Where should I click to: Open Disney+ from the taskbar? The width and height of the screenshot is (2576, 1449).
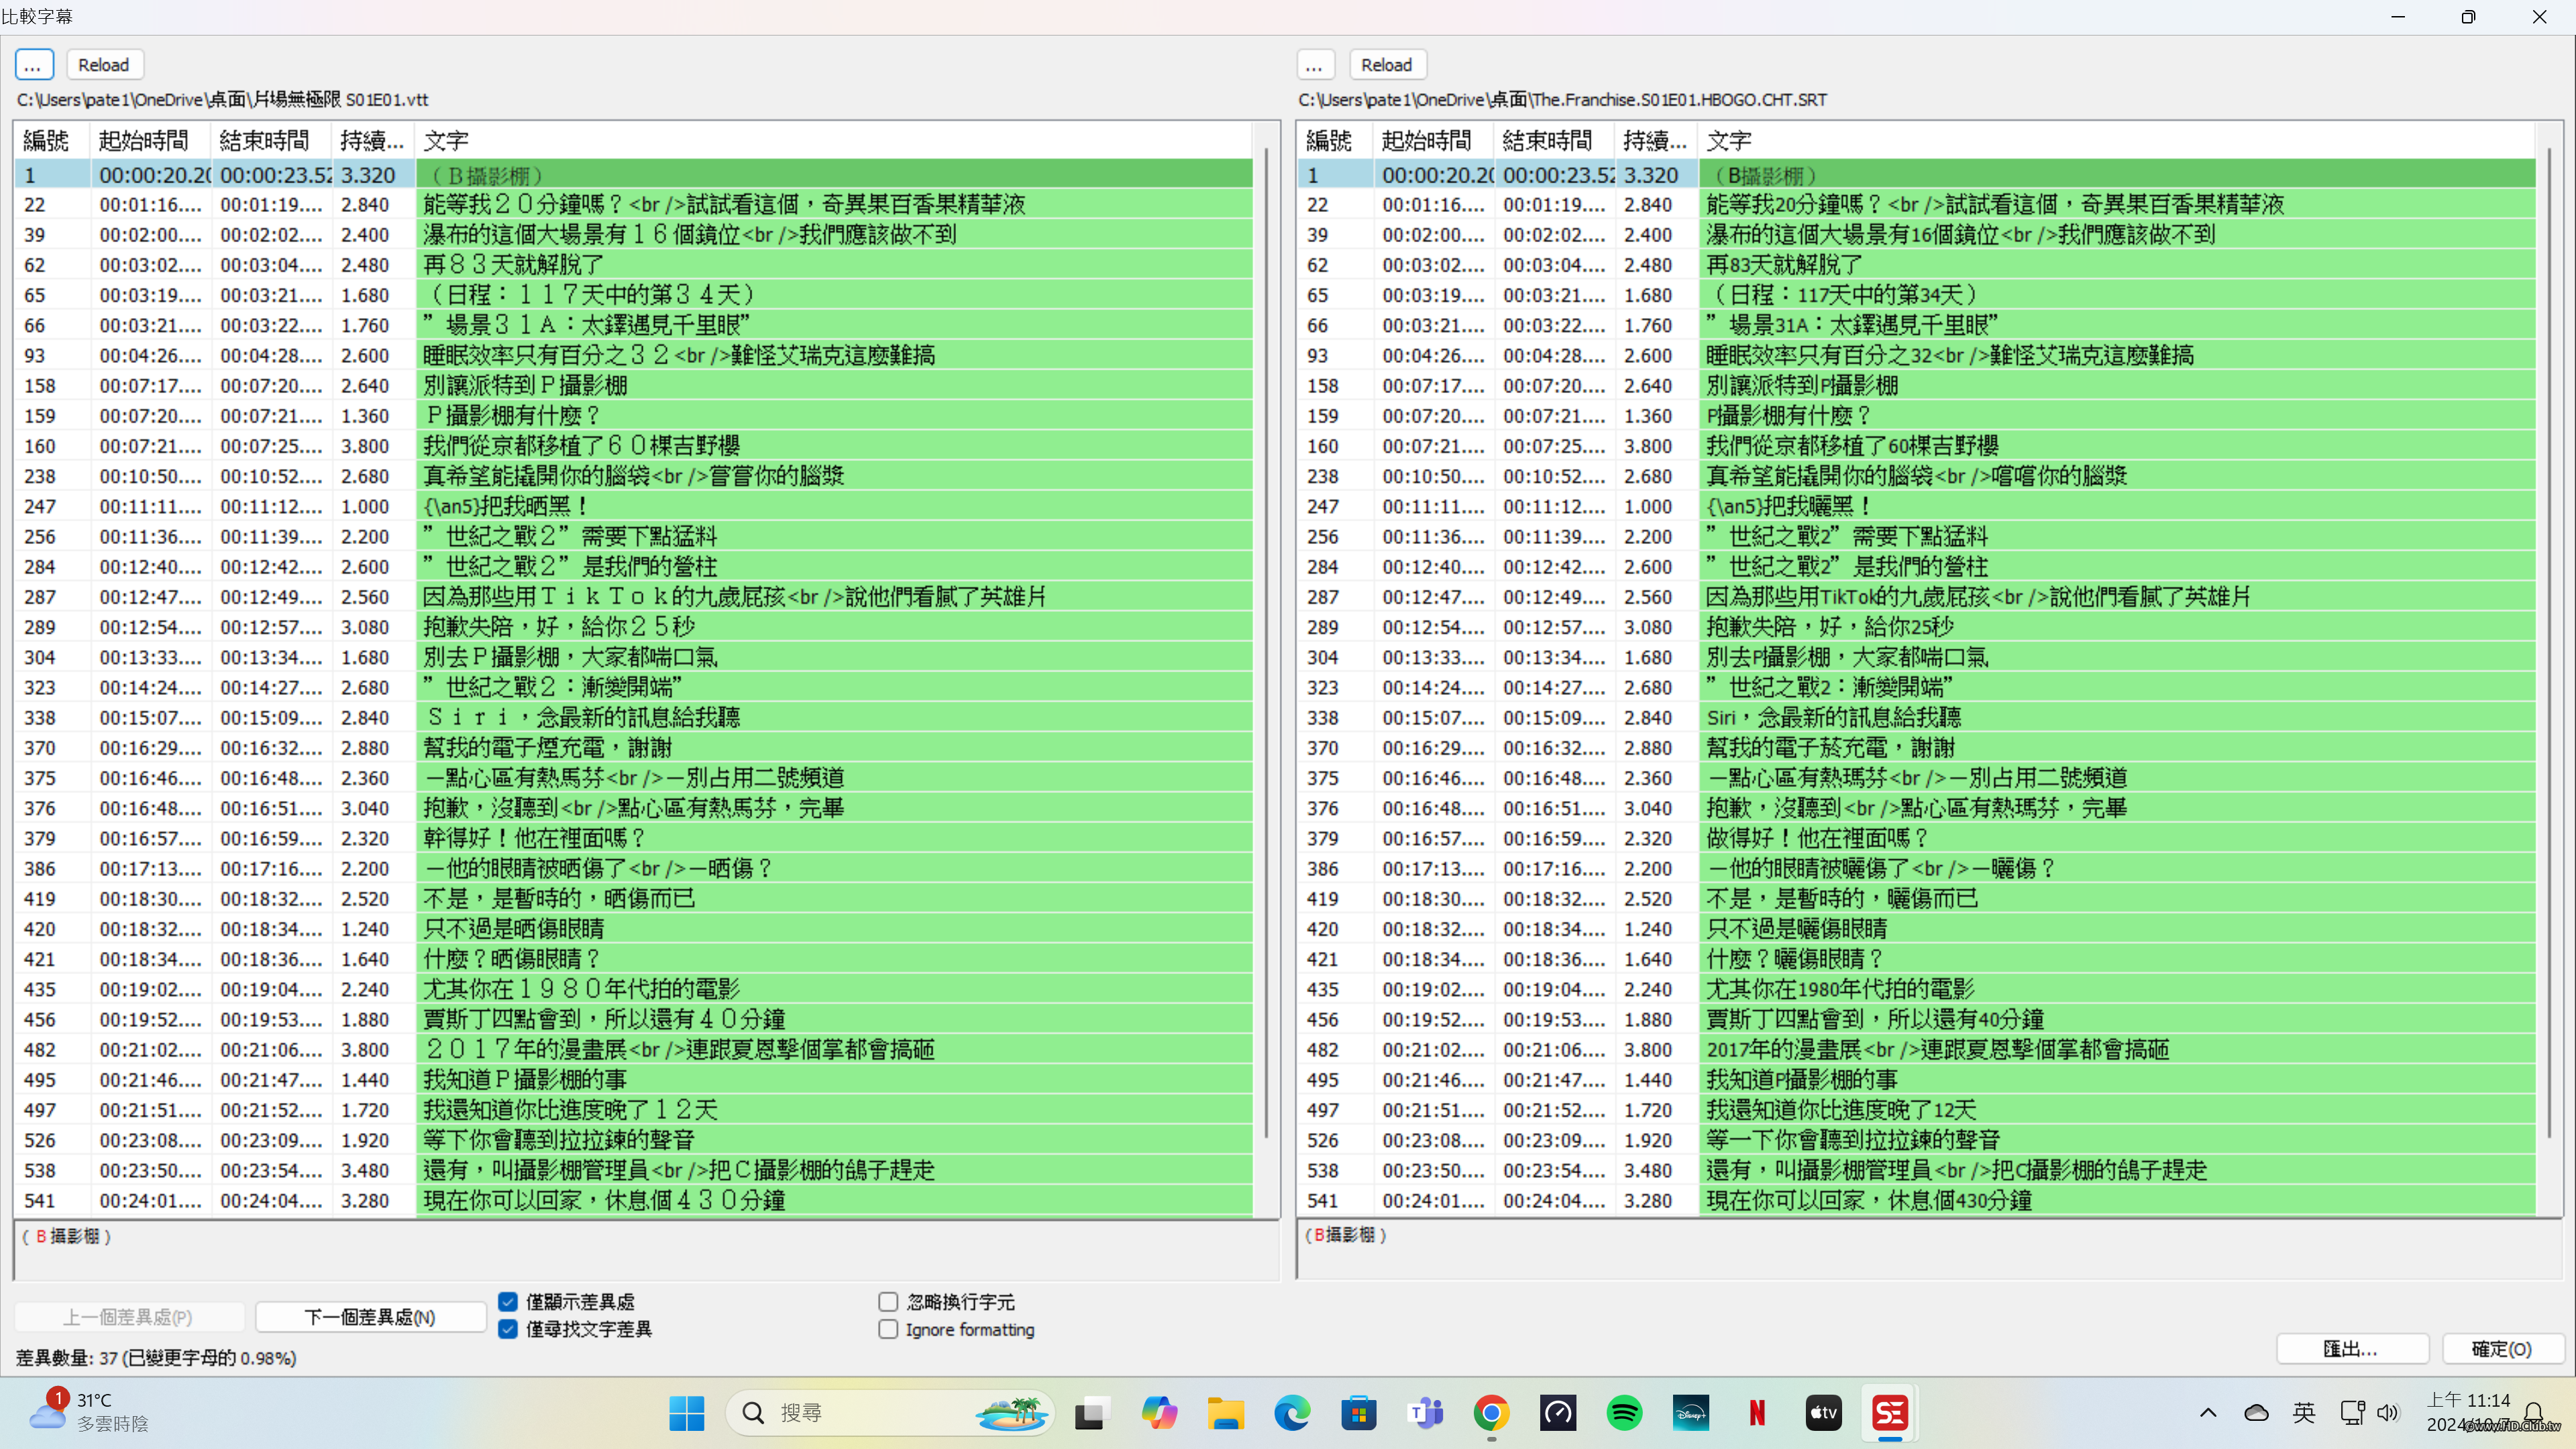click(1690, 1413)
